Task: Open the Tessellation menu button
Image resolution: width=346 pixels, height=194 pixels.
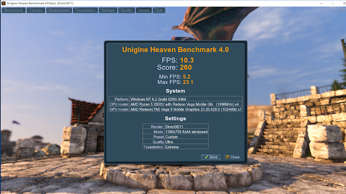Action: click(x=85, y=10)
